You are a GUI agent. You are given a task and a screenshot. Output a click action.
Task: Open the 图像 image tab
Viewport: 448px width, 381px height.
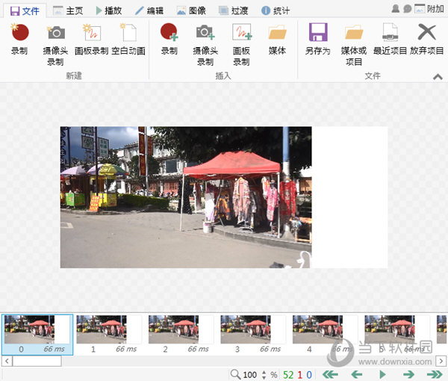point(191,10)
